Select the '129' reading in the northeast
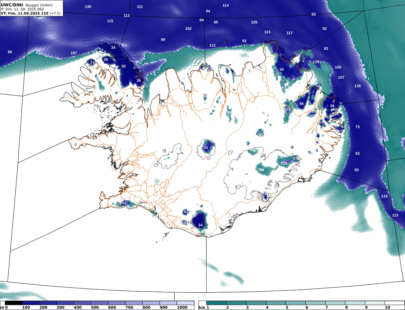405x310 pixels. point(316,62)
